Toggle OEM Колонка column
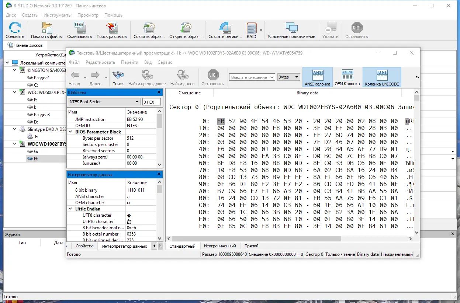The image size is (460, 303). (x=347, y=78)
